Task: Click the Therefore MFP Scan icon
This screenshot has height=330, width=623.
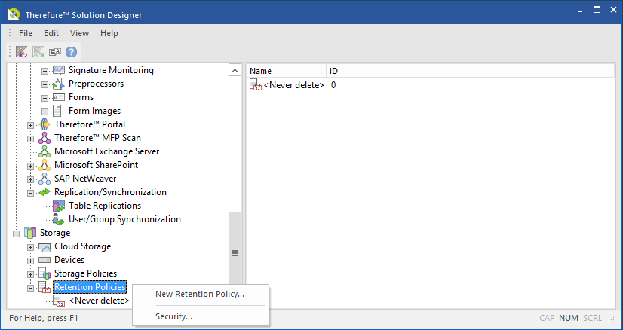Action: coord(44,138)
